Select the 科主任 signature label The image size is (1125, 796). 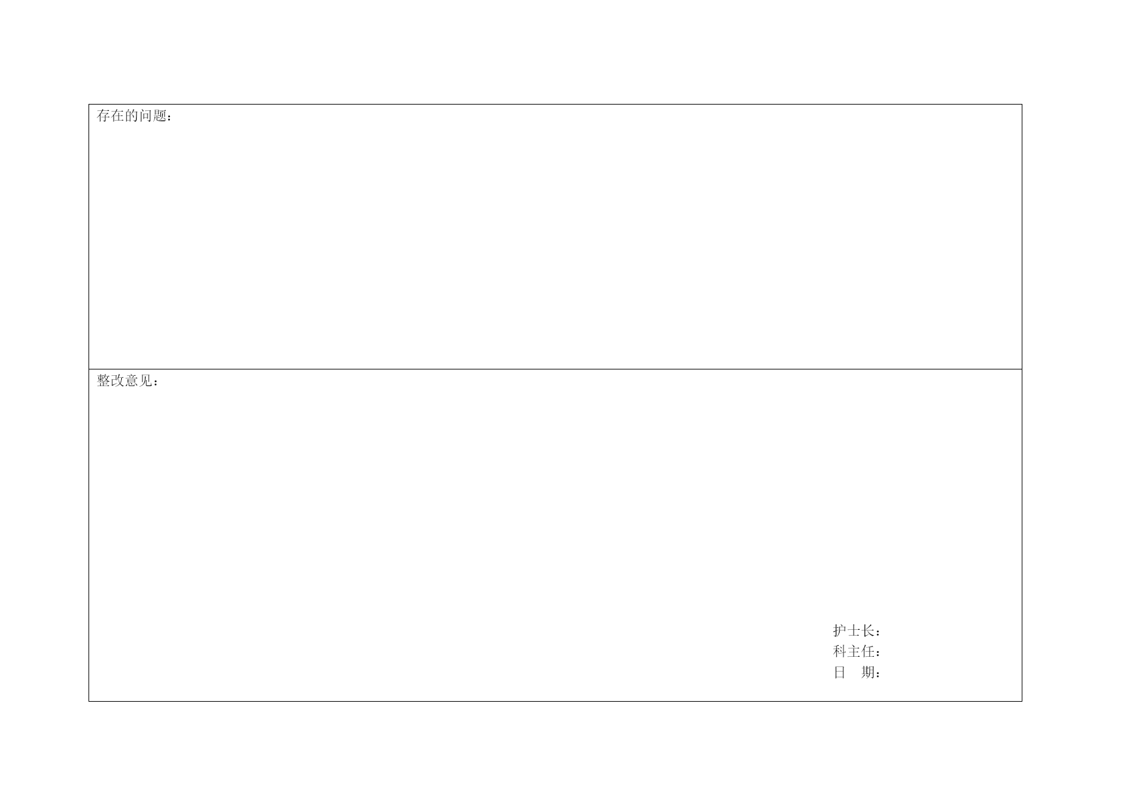(854, 651)
